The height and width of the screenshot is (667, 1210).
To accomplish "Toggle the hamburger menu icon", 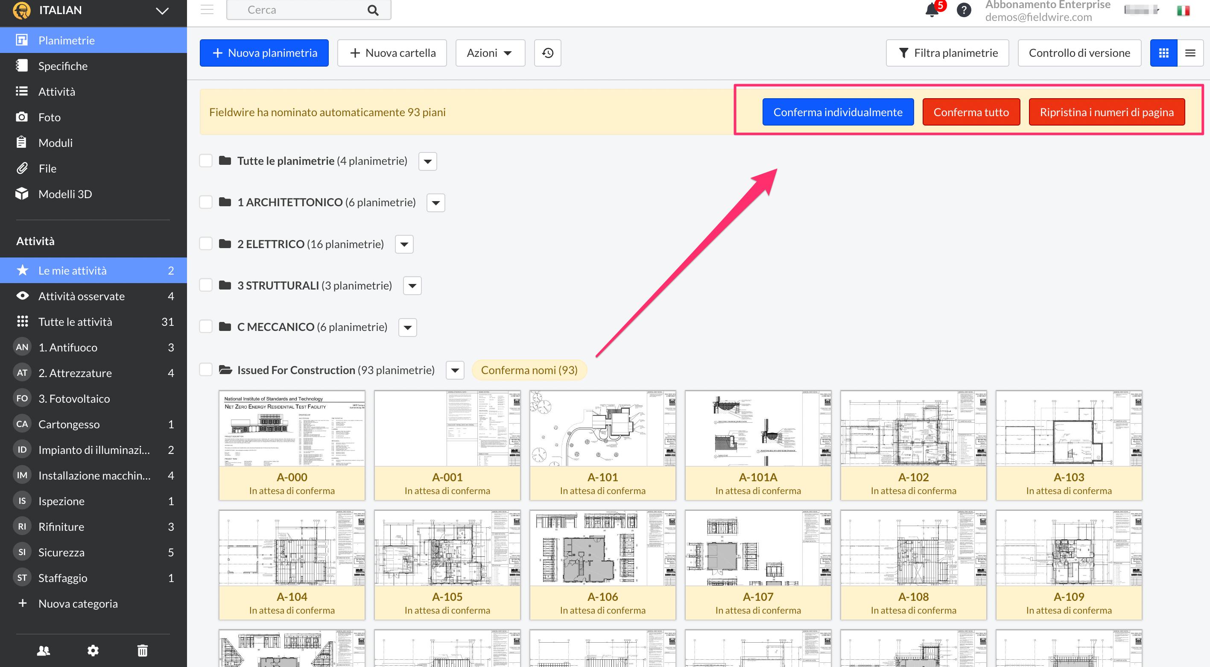I will coord(207,10).
